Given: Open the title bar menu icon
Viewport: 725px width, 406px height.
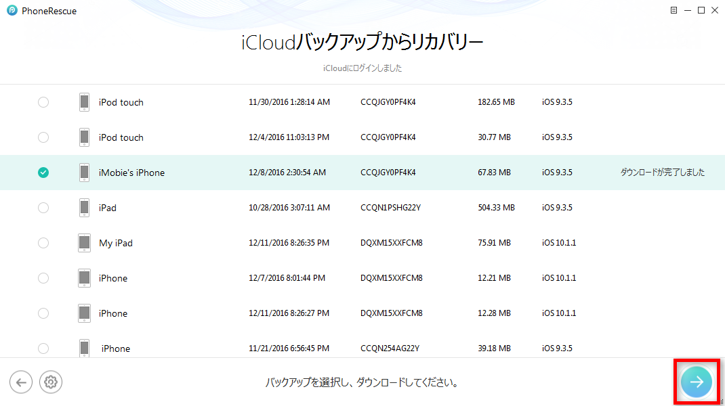Looking at the screenshot, I should [674, 11].
